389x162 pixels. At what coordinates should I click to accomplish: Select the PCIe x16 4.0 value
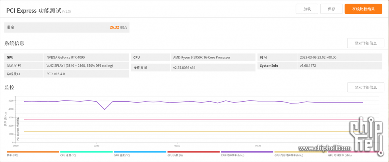click(x=56, y=74)
